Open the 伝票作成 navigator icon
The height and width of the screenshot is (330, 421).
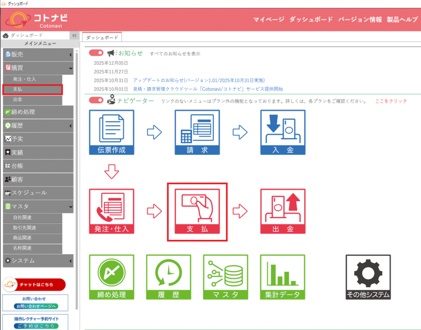pos(111,132)
